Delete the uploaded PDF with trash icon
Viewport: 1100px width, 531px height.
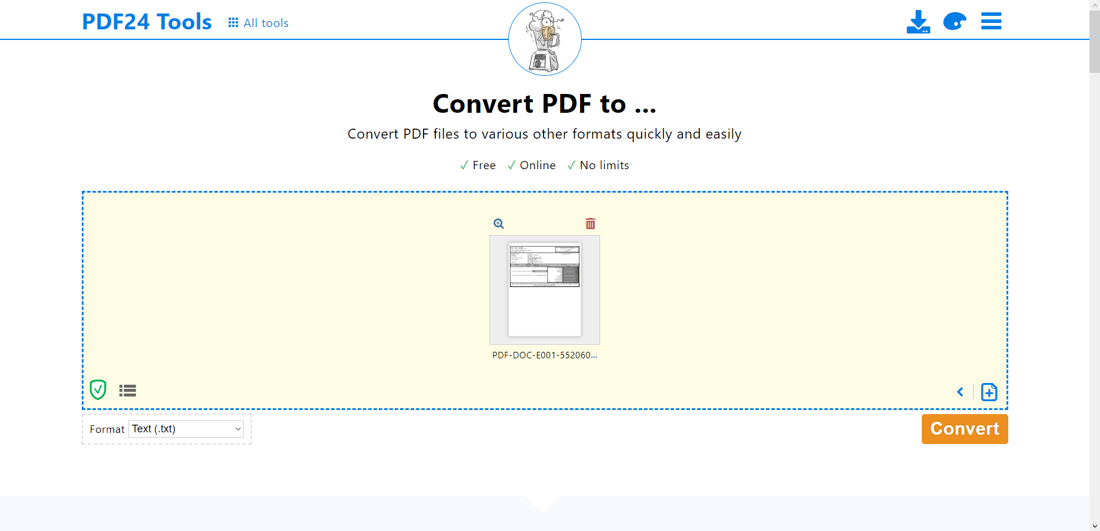[591, 224]
